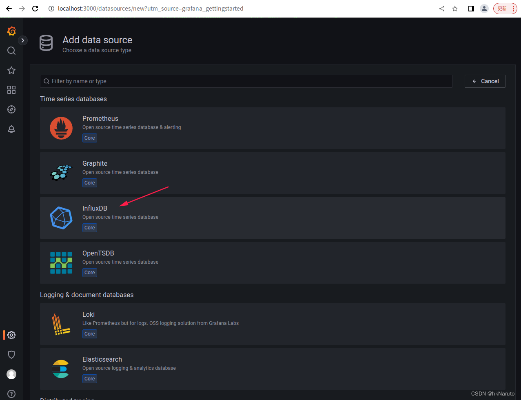The width and height of the screenshot is (521, 400).
Task: Bookmark the page with the address bar star
Action: click(x=454, y=8)
